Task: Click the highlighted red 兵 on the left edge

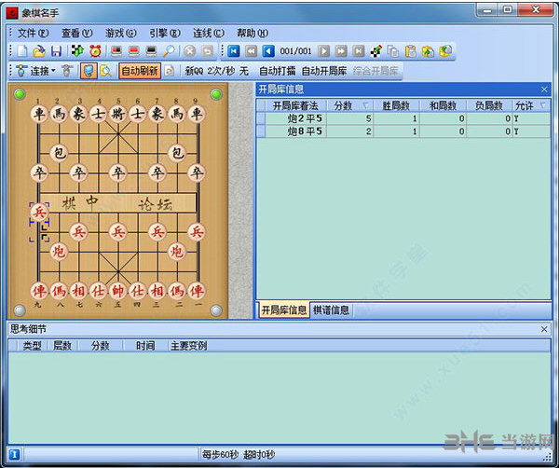Action: (39, 212)
